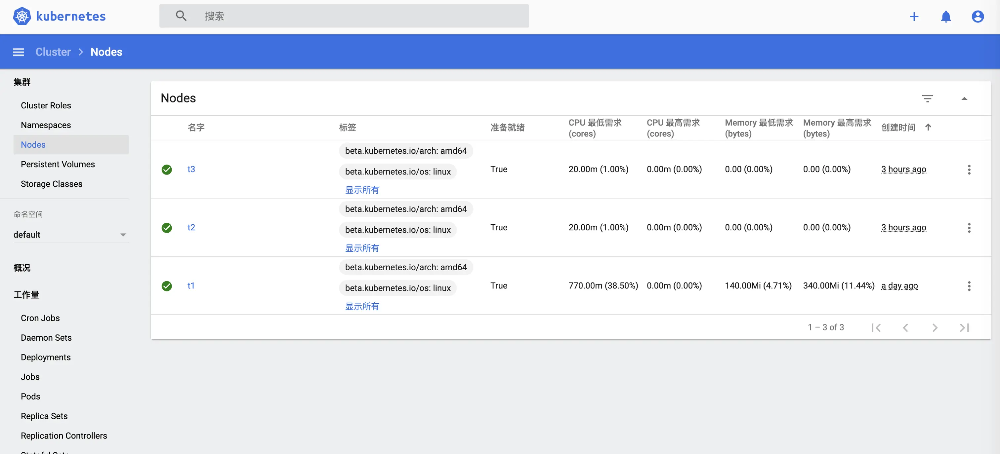This screenshot has width=1000, height=454.
Task: Open the Nodes filter icon
Action: [927, 98]
